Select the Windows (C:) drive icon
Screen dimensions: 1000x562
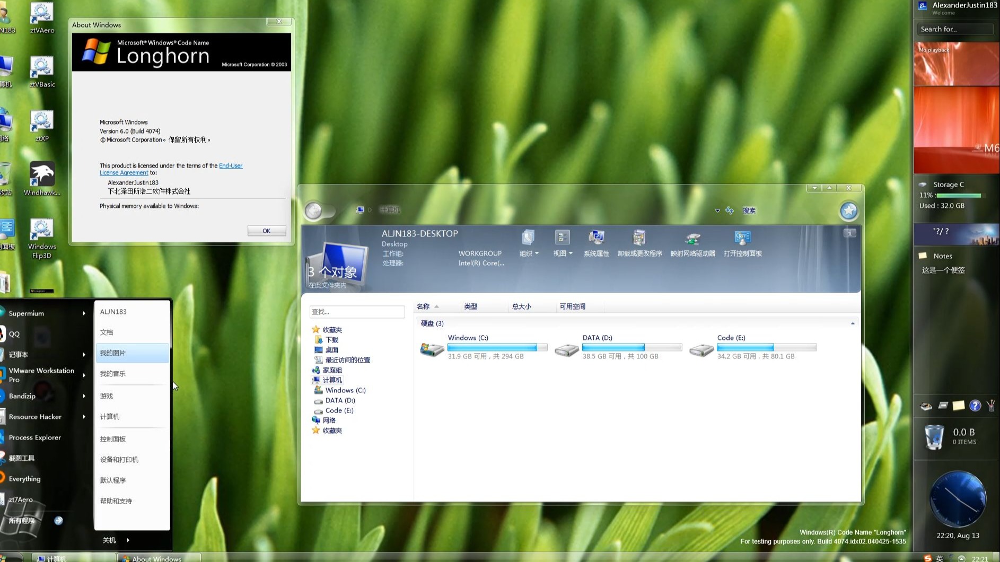(432, 350)
